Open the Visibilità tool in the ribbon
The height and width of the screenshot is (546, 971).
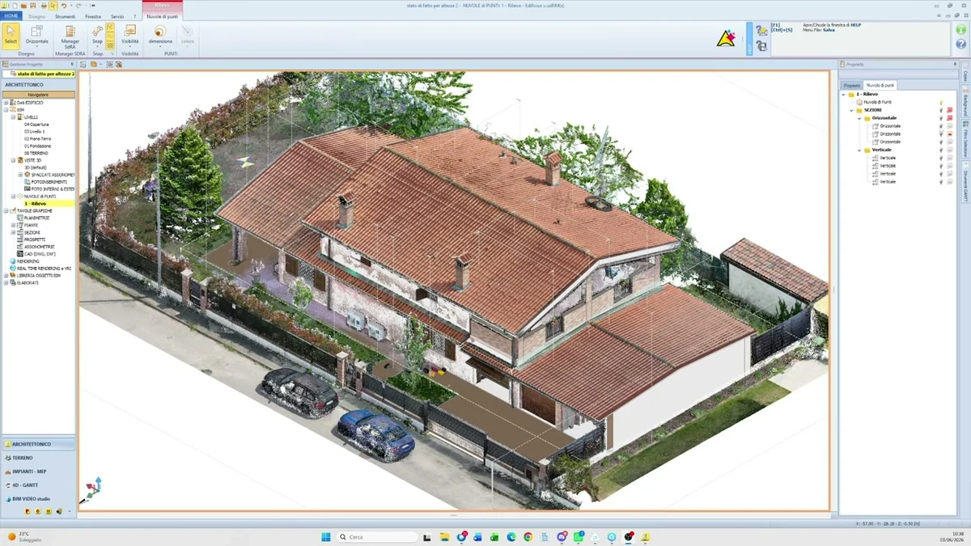tap(129, 36)
